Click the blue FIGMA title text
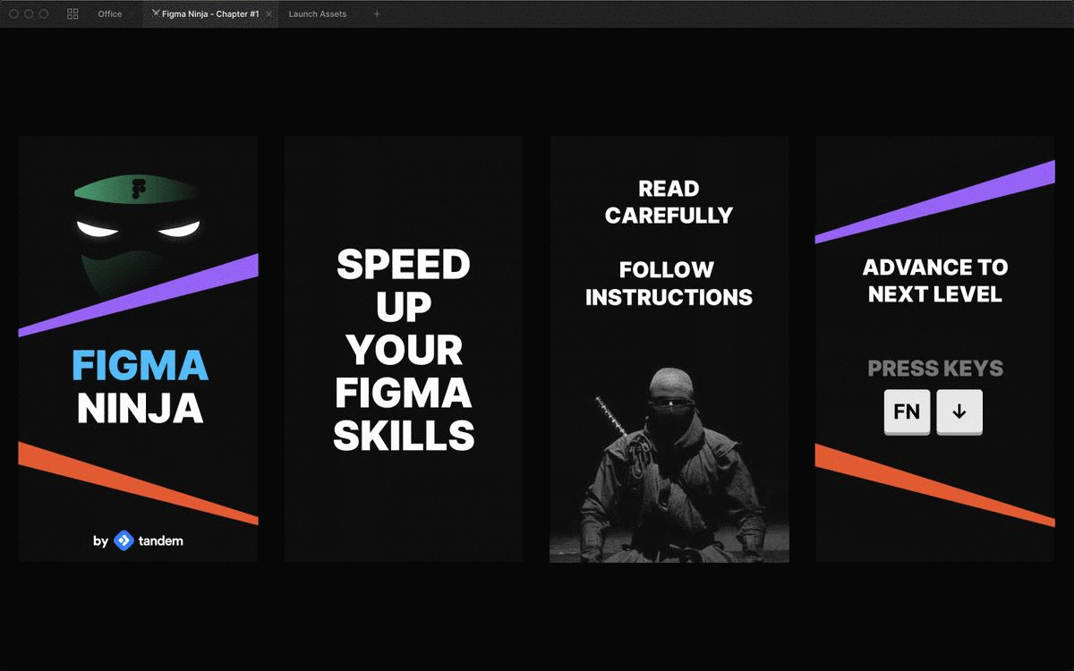The height and width of the screenshot is (671, 1074). coord(140,365)
